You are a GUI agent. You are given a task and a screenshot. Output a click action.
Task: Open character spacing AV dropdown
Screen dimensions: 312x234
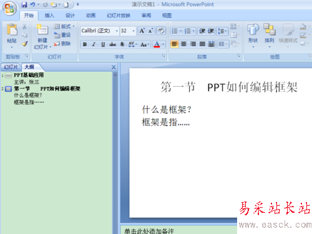point(133,44)
